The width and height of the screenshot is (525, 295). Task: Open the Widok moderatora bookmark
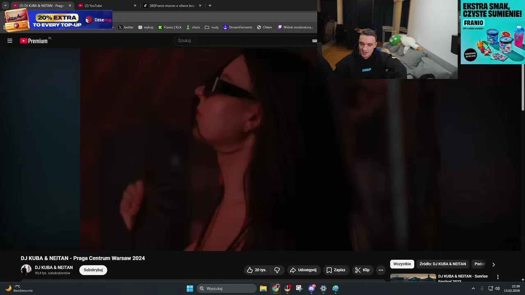tap(295, 27)
